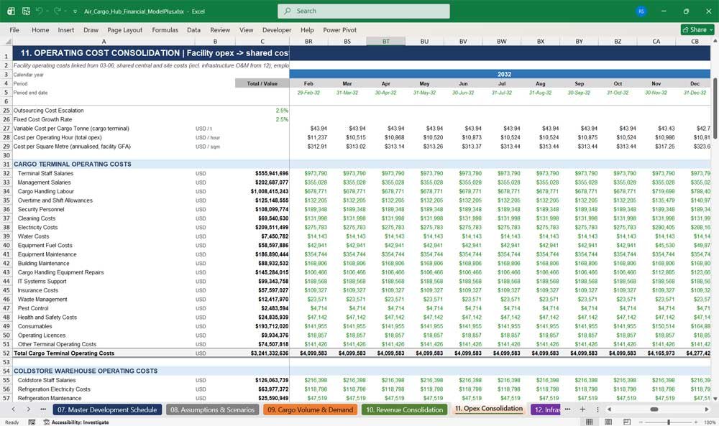Screen dimensions: 719x426
Task: Switch to 12. Infras sheet tab
Action: [x=546, y=409]
